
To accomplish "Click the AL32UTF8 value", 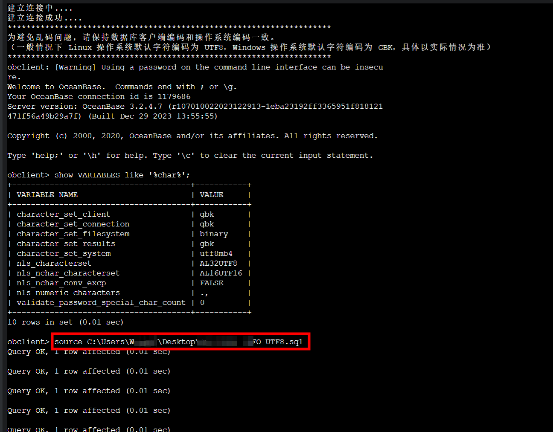I will (x=218, y=263).
